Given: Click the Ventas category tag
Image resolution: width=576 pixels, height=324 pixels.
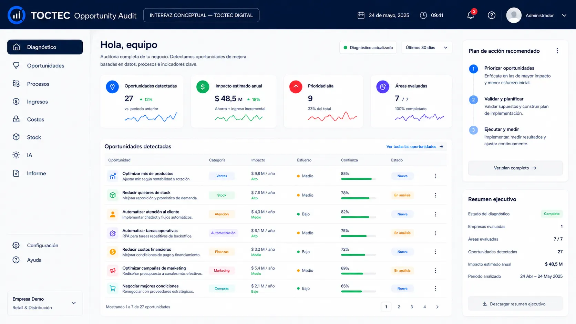Looking at the screenshot, I should pos(222,176).
